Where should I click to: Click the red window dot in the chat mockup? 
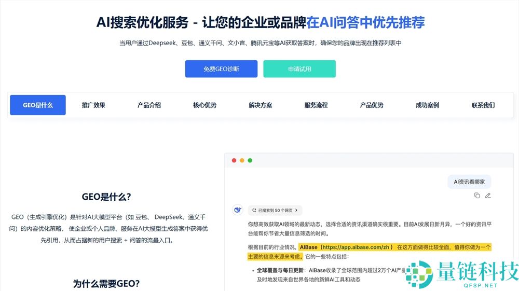[x=234, y=160]
